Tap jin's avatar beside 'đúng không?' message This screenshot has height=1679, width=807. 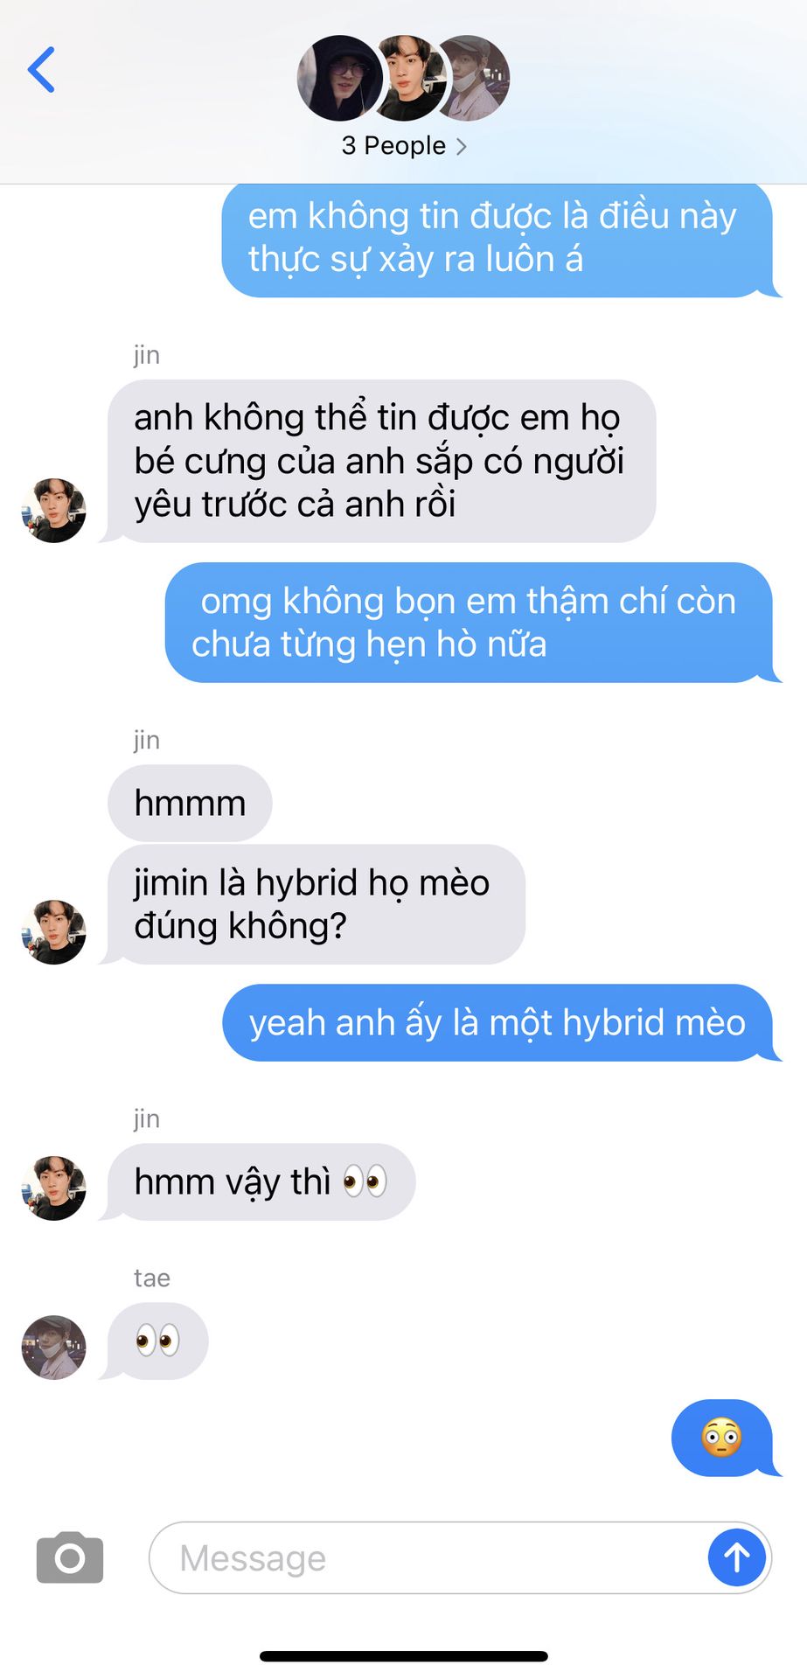pos(53,932)
